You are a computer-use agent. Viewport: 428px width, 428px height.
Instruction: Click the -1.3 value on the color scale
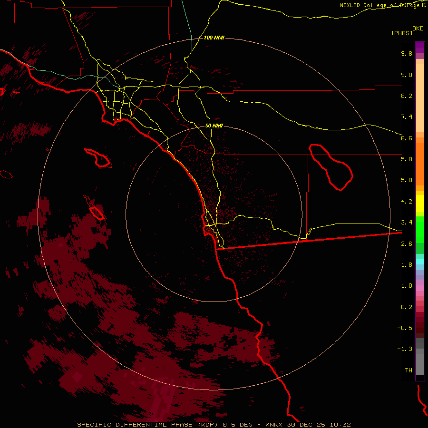pyautogui.click(x=405, y=349)
